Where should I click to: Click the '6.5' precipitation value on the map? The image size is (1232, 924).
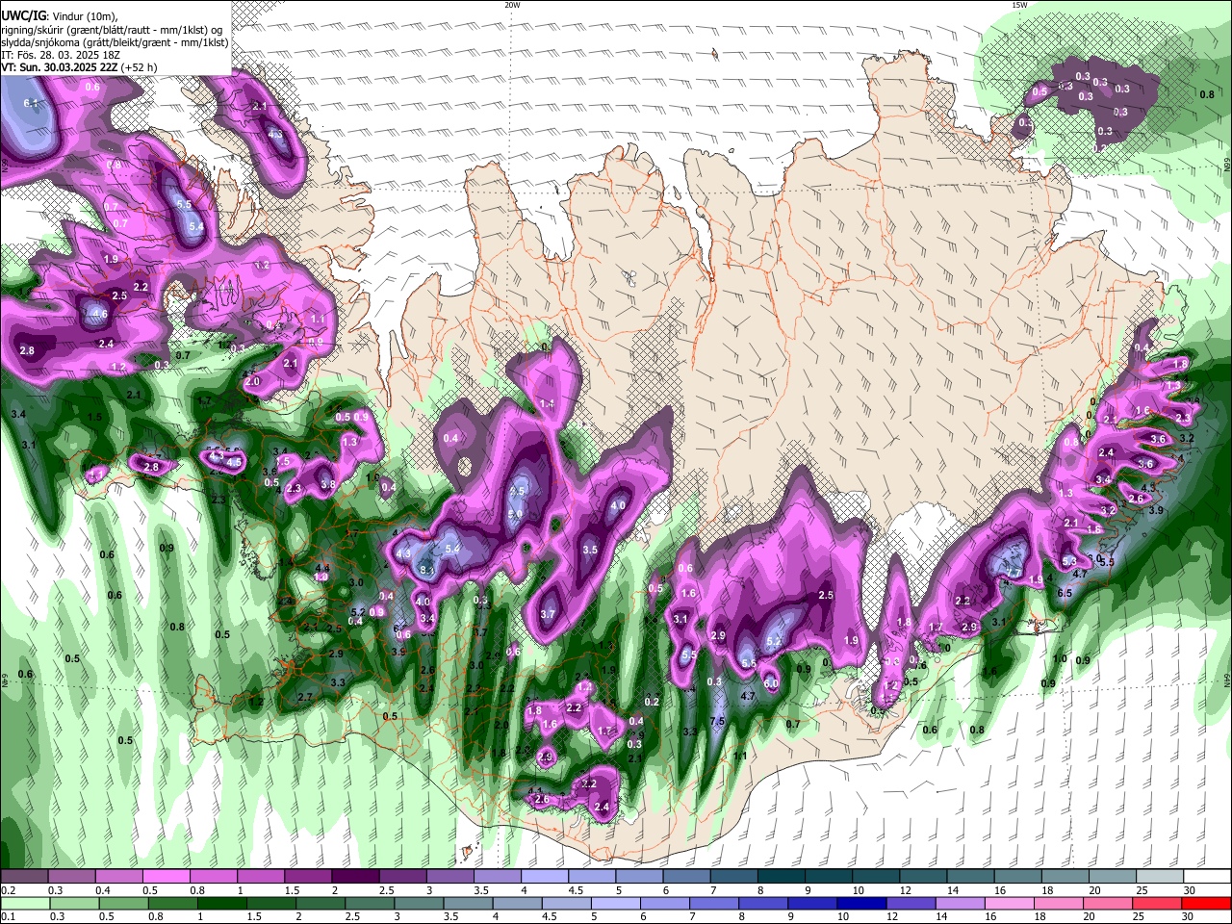point(1065,593)
